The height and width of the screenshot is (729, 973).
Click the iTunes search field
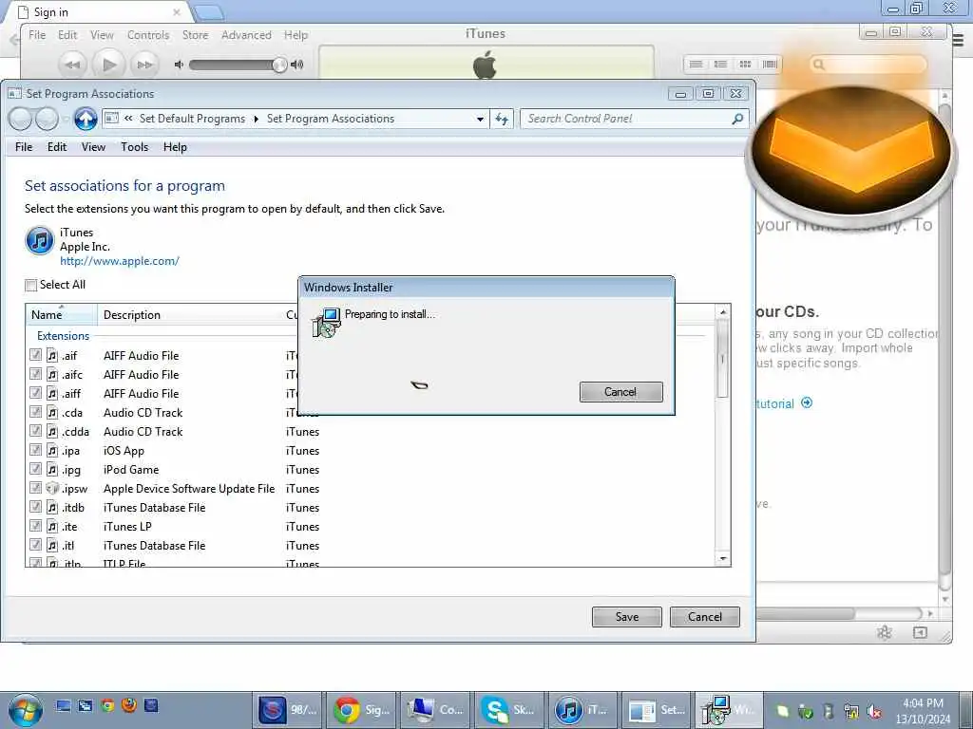coord(868,65)
